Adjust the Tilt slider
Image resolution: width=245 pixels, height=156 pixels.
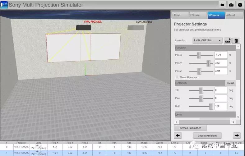(x=201, y=90)
